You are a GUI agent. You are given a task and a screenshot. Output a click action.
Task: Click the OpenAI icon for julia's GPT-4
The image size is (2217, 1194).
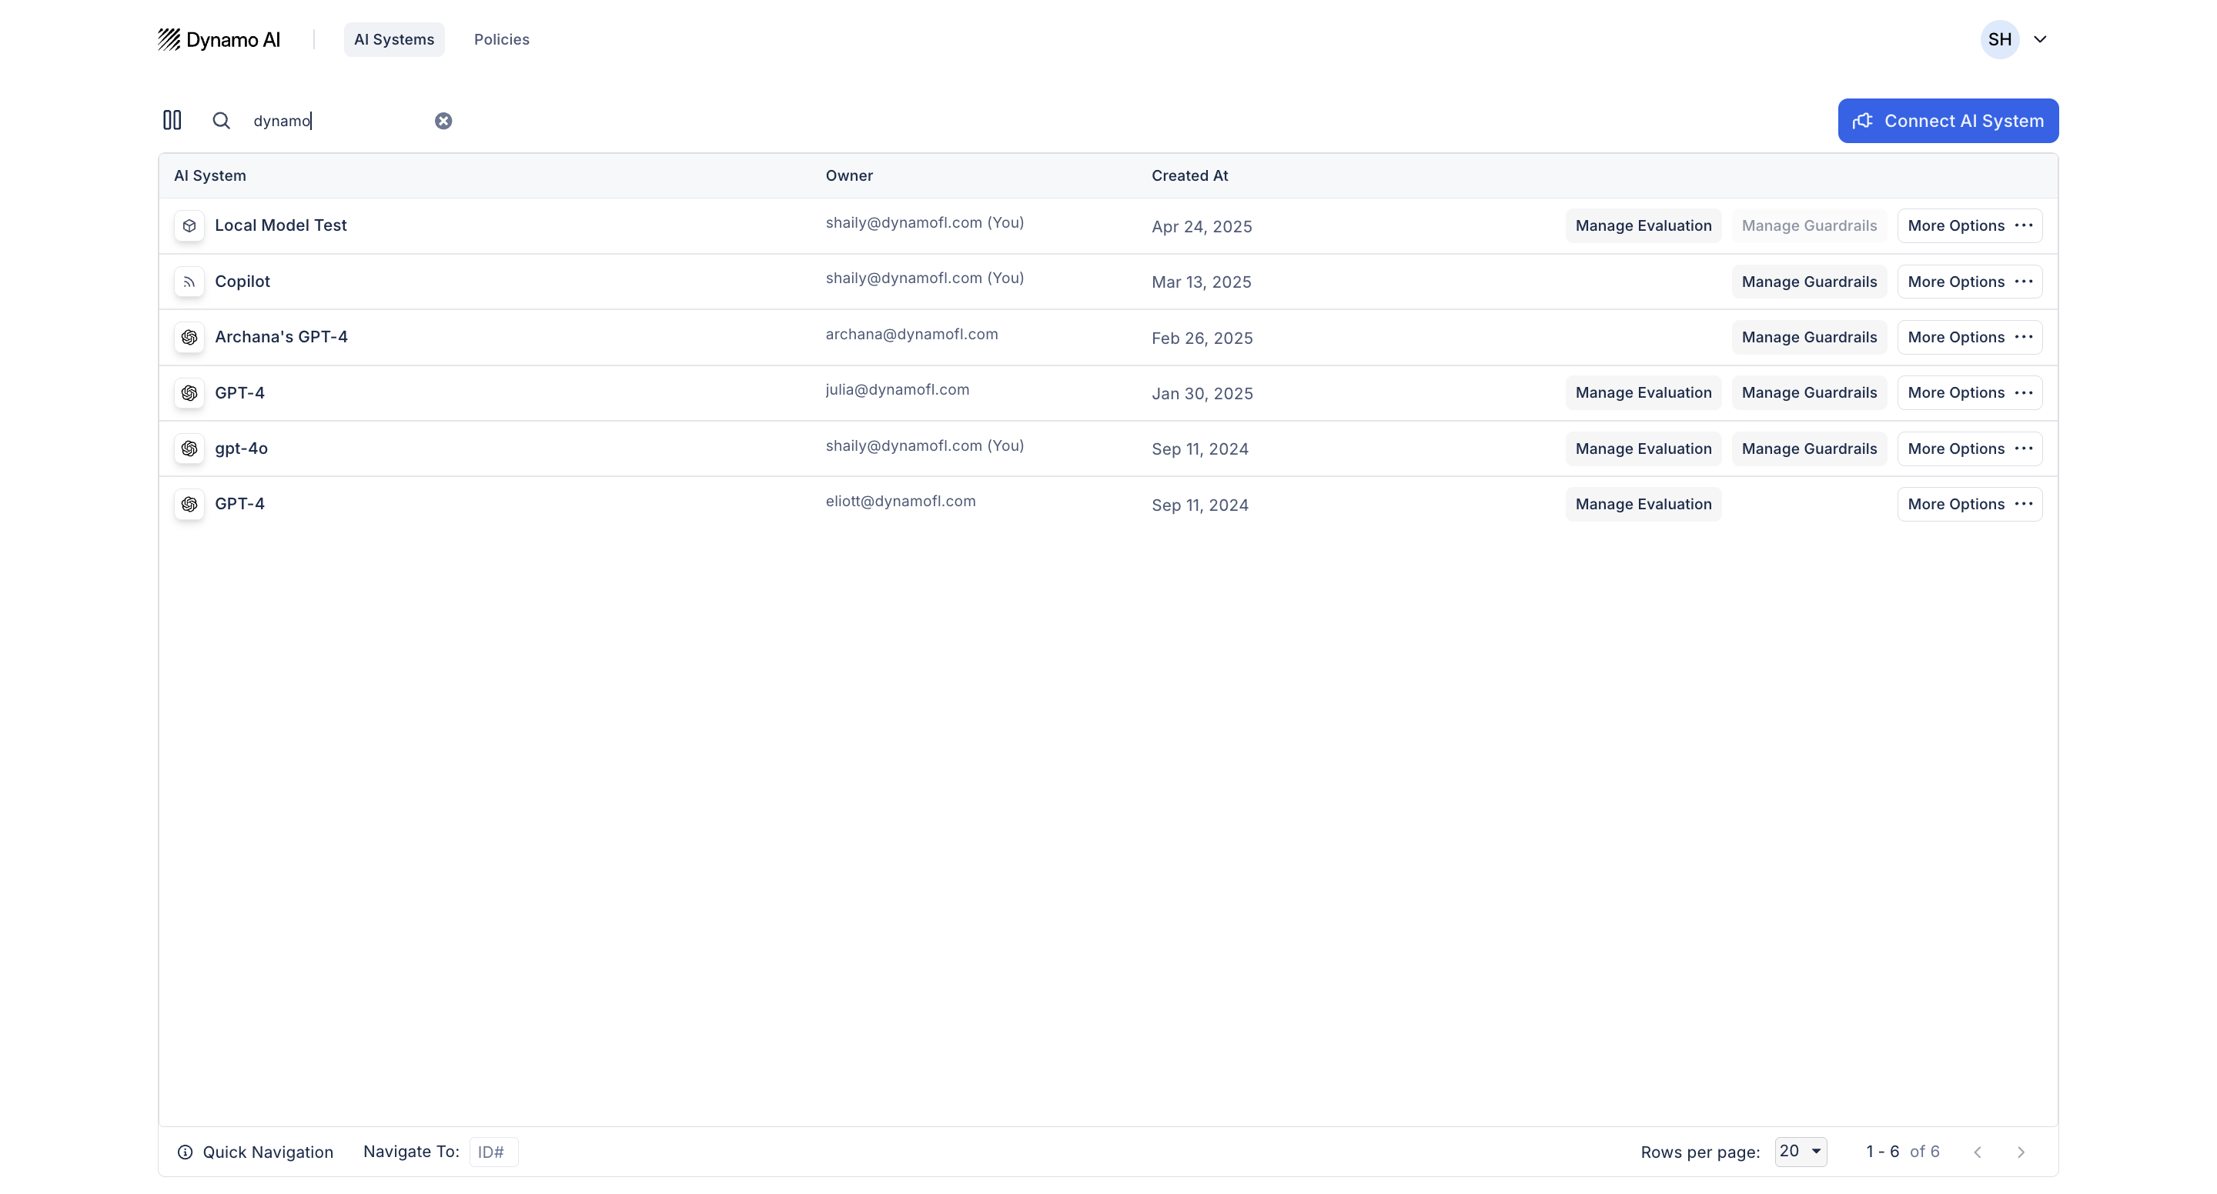(189, 393)
